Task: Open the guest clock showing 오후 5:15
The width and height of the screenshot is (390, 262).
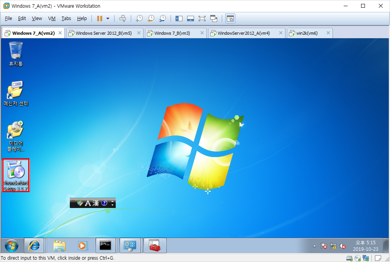Action: pyautogui.click(x=366, y=245)
